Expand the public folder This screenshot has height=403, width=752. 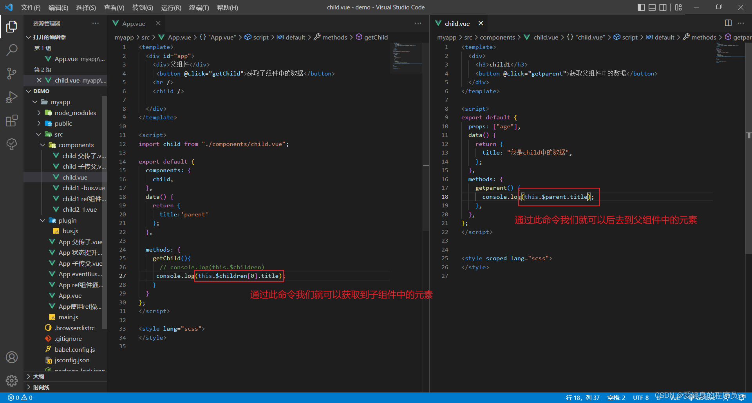click(63, 124)
